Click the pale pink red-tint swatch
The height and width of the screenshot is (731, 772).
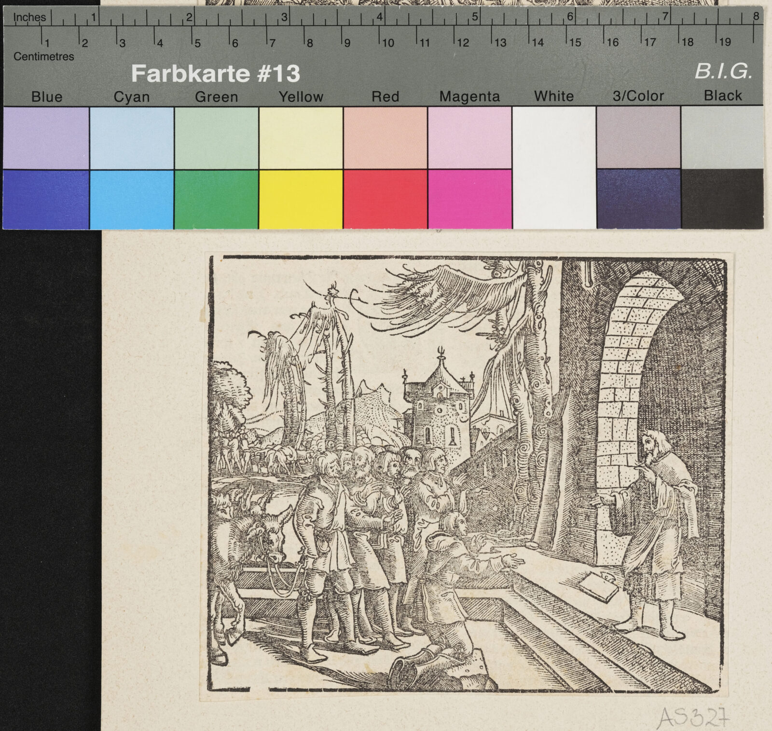point(385,138)
